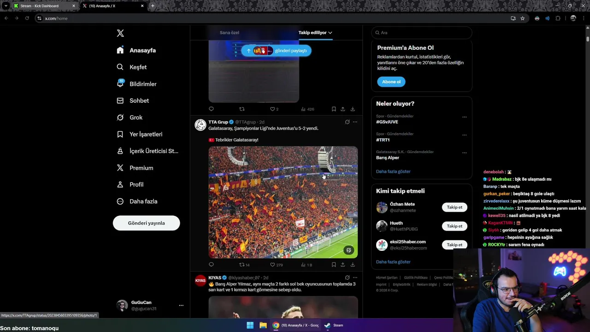
Task: Open Grok from the sidebar
Action: (x=130, y=118)
